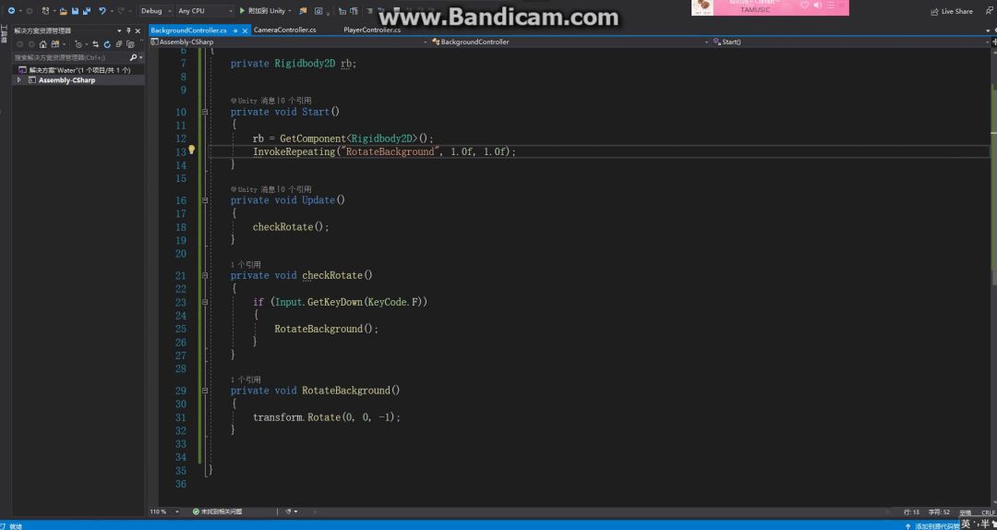This screenshot has width=997, height=530.
Task: Click the lightbulb quick actions icon
Action: (192, 150)
